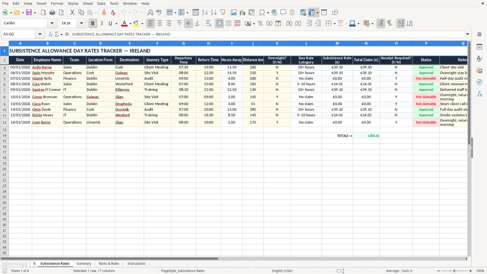Toggle Underline formatting
Viewport: 487px width, 274px height.
[110, 24]
